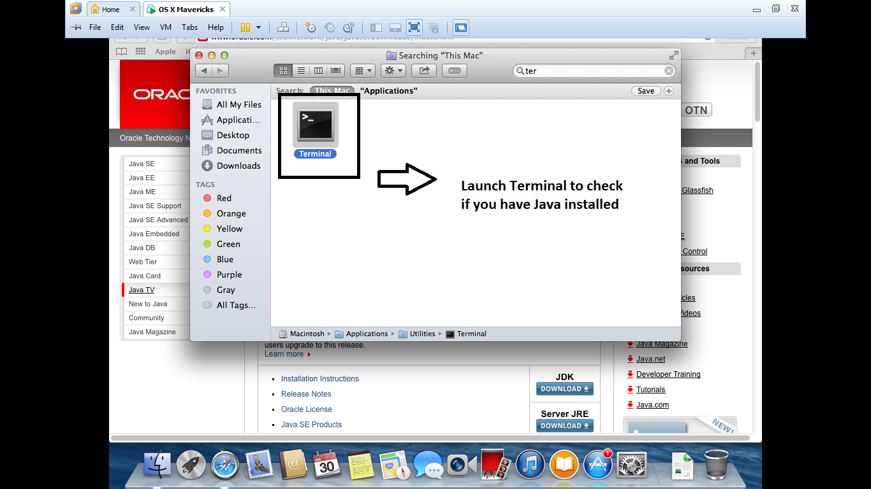The height and width of the screenshot is (489, 871).
Task: Open Installation Instructions link on Oracle page
Action: 320,379
